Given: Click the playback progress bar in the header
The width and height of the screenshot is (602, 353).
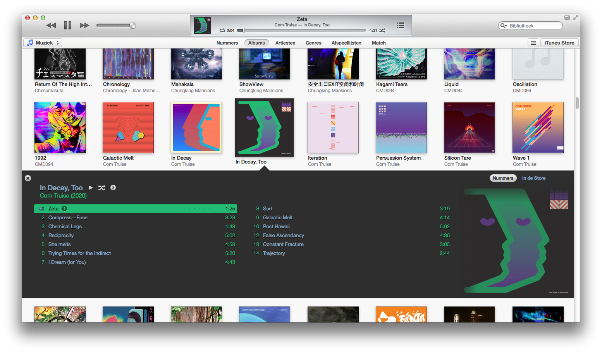Looking at the screenshot, I should click(x=301, y=30).
